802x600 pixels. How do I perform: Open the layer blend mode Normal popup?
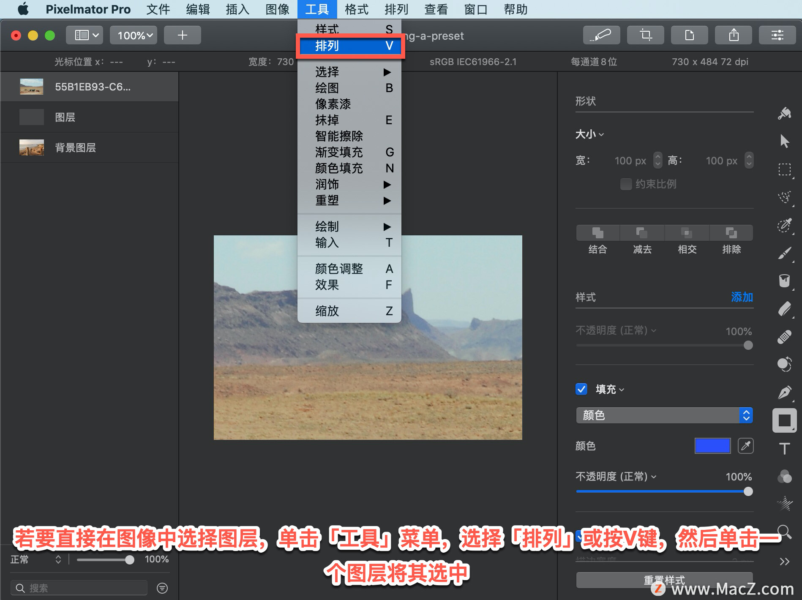[36, 559]
